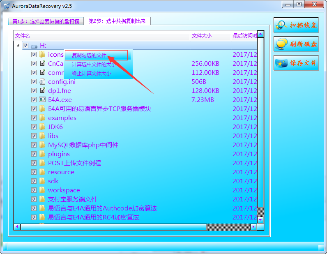Uncheck the workspace folder checkbox
Image resolution: width=327 pixels, height=254 pixels.
coord(34,190)
